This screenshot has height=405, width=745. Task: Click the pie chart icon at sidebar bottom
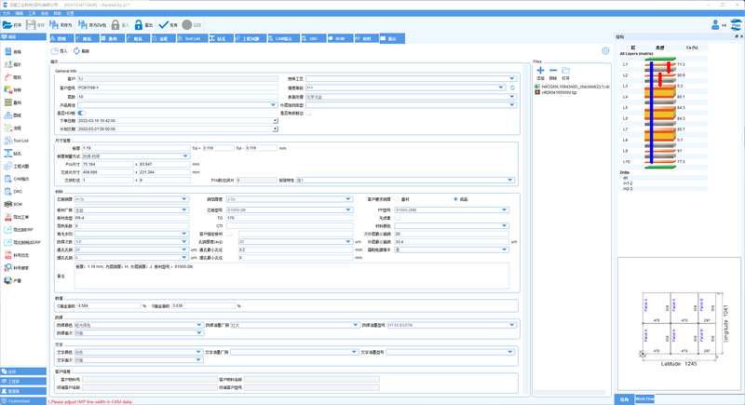pyautogui.click(x=7, y=280)
